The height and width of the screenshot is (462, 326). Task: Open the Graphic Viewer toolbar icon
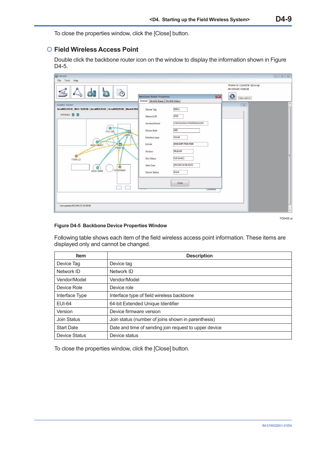pos(63,92)
